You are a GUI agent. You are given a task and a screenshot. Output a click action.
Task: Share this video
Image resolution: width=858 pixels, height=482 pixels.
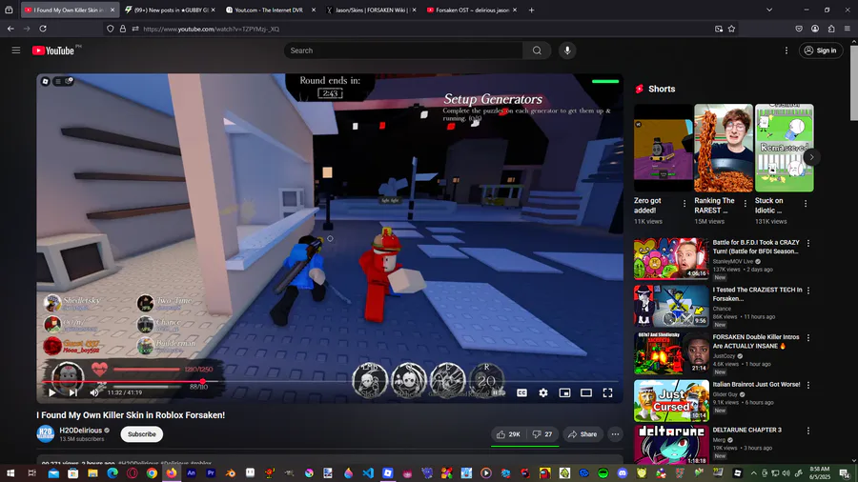[x=582, y=434]
